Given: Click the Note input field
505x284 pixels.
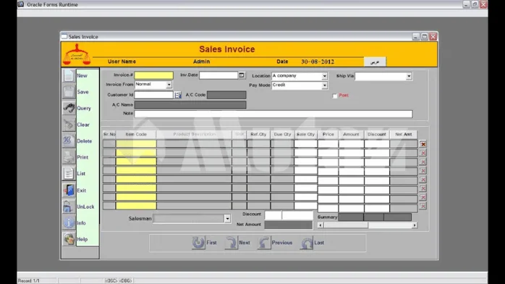Looking at the screenshot, I should click(273, 114).
